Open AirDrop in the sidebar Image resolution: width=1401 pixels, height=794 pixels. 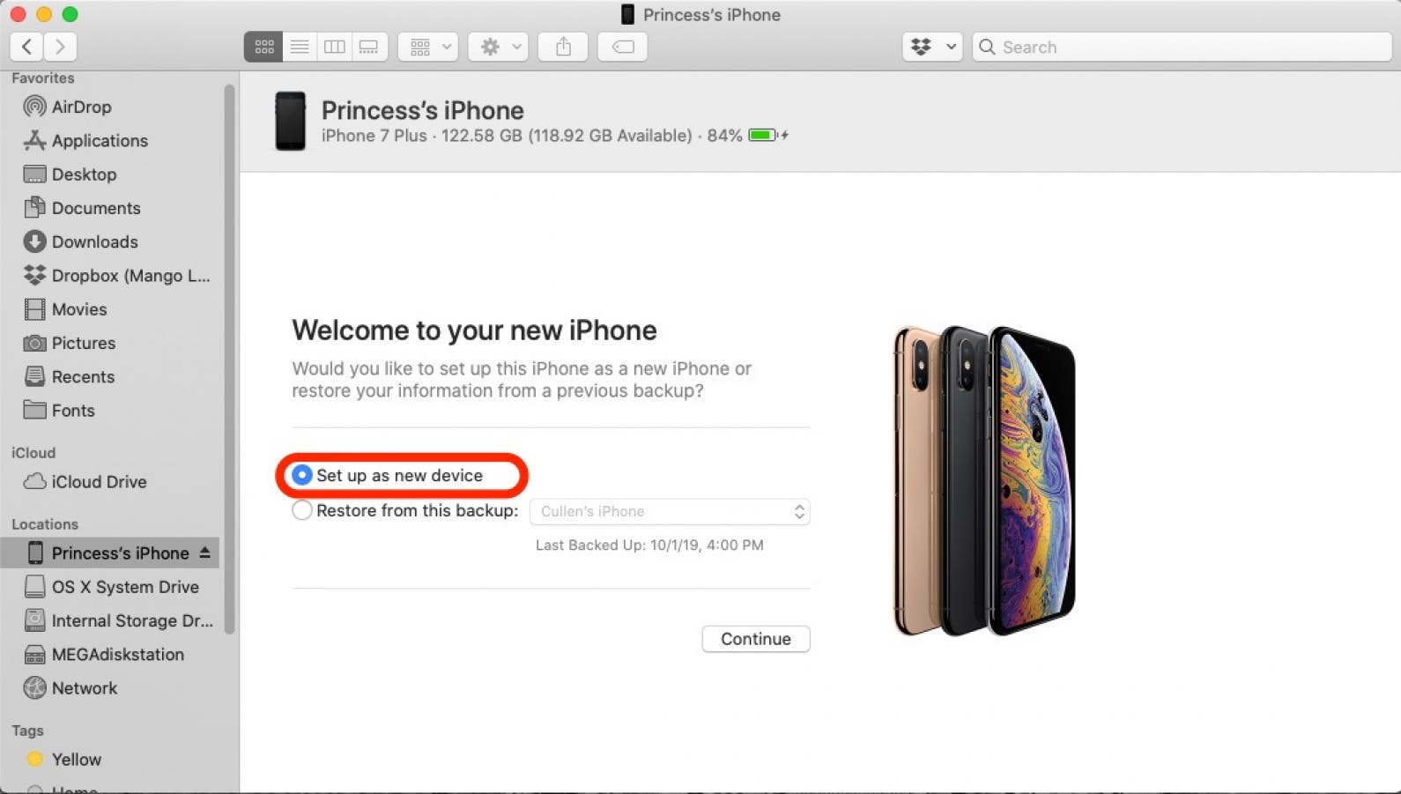click(x=81, y=107)
